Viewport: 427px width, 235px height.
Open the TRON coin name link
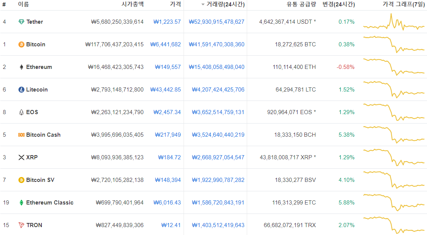point(34,225)
